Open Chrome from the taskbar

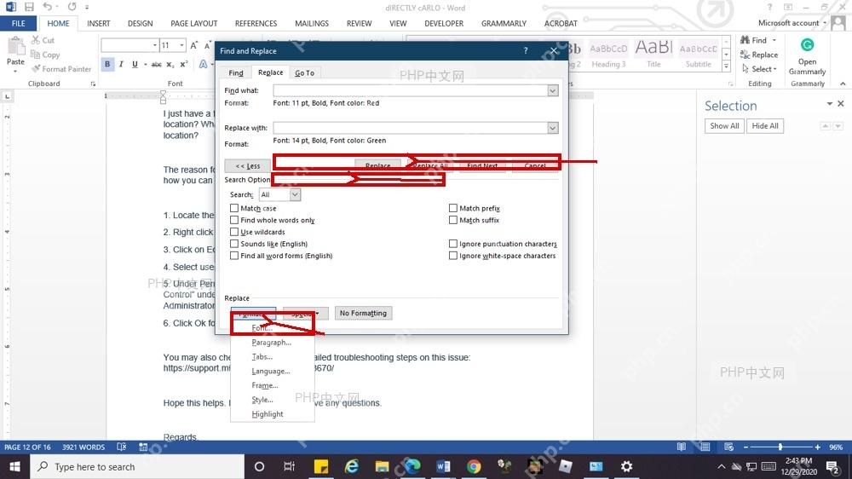(473, 466)
